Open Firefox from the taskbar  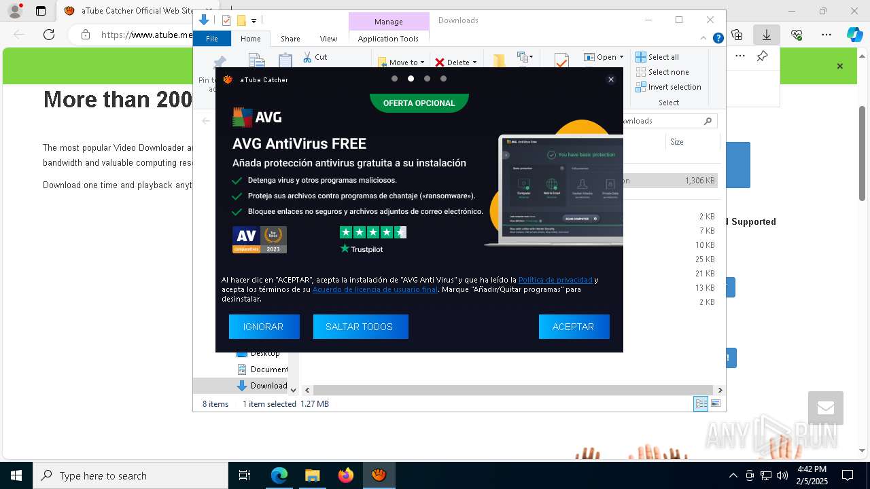(346, 475)
